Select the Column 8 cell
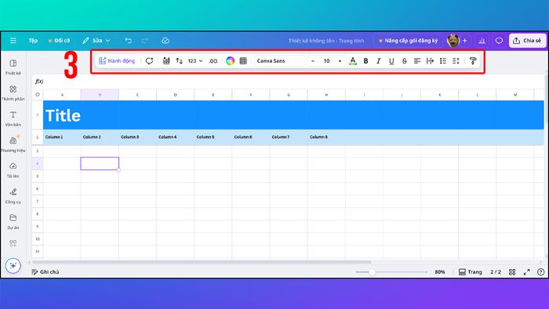The height and width of the screenshot is (309, 549). pos(326,136)
